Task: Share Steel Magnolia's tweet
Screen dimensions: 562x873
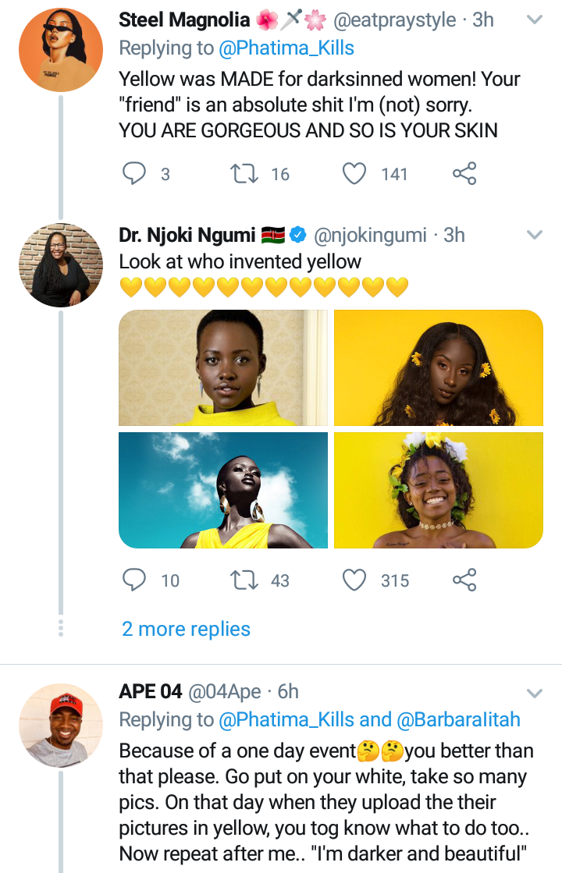Action: pyautogui.click(x=464, y=173)
